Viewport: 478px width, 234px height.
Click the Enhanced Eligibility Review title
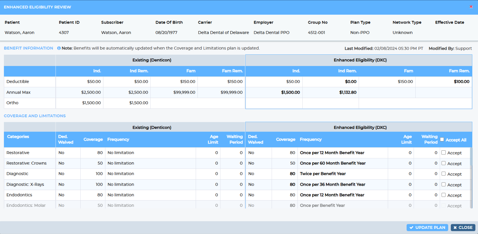coord(37,7)
